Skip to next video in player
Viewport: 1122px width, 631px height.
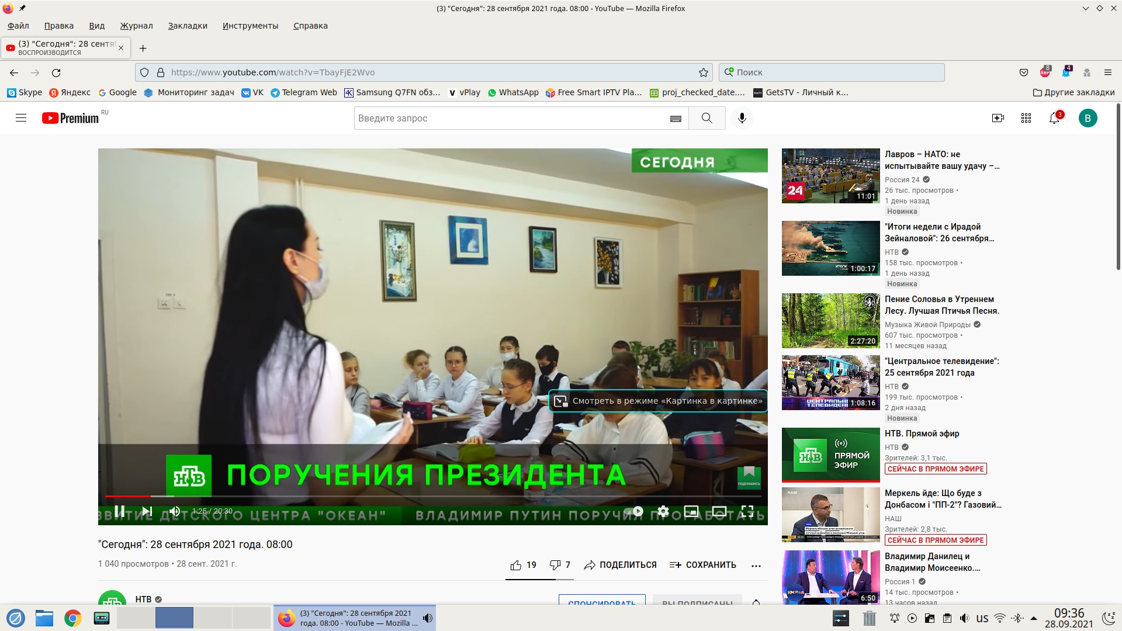(x=147, y=511)
